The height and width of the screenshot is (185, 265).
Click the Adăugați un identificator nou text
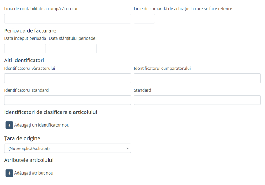coord(42,125)
